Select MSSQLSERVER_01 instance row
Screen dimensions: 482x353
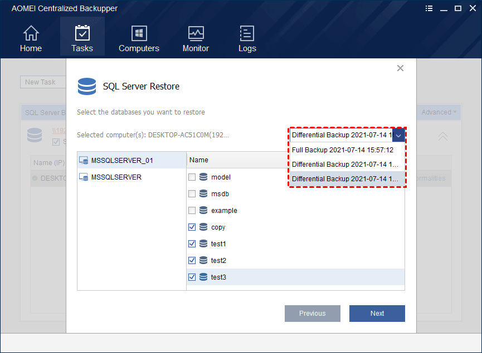point(132,160)
